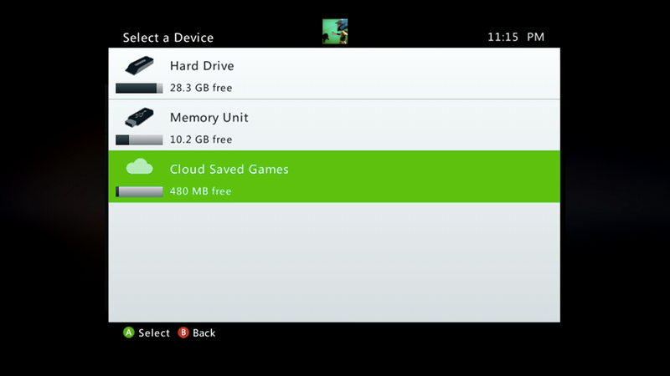Click the USB Memory Unit icon
Image resolution: width=670 pixels, height=376 pixels.
coord(139,117)
